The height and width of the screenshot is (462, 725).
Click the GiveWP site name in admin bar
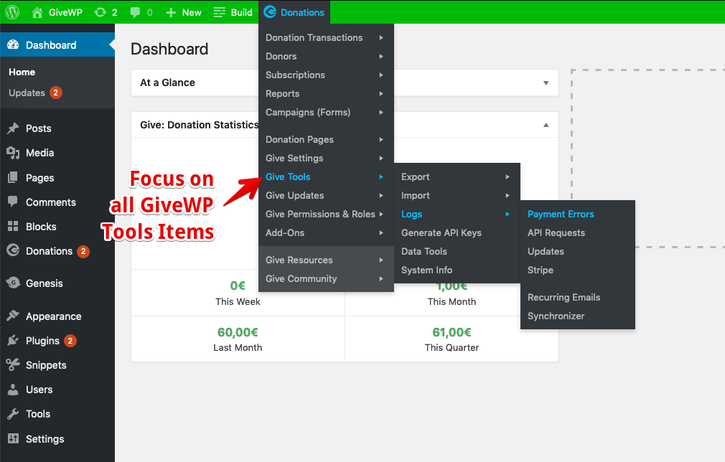coord(65,12)
